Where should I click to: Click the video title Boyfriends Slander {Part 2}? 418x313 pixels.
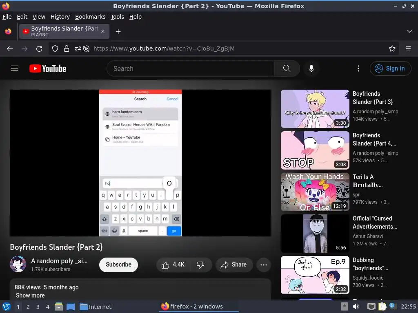(56, 247)
